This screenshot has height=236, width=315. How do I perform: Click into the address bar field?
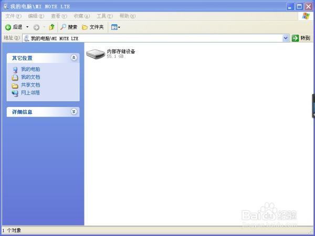(153, 38)
